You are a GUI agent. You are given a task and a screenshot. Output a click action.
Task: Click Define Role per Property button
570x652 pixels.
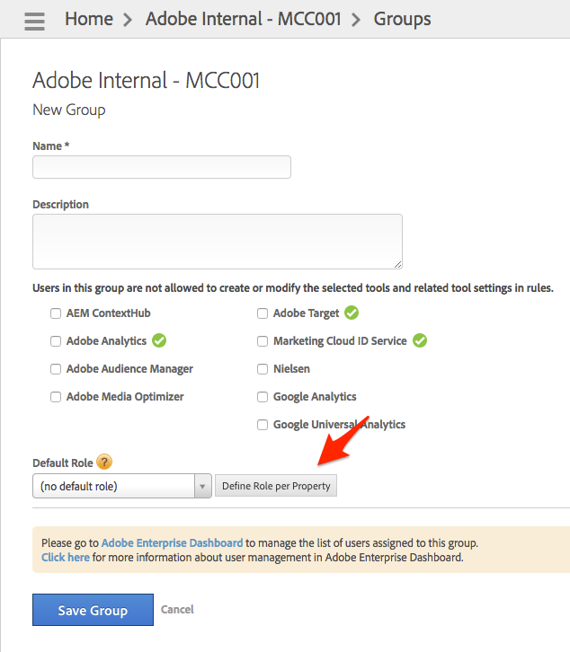pyautogui.click(x=276, y=487)
